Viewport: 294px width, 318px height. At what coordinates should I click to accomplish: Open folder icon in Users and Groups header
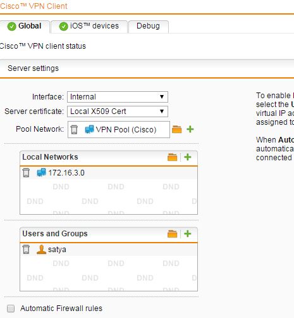(172, 234)
